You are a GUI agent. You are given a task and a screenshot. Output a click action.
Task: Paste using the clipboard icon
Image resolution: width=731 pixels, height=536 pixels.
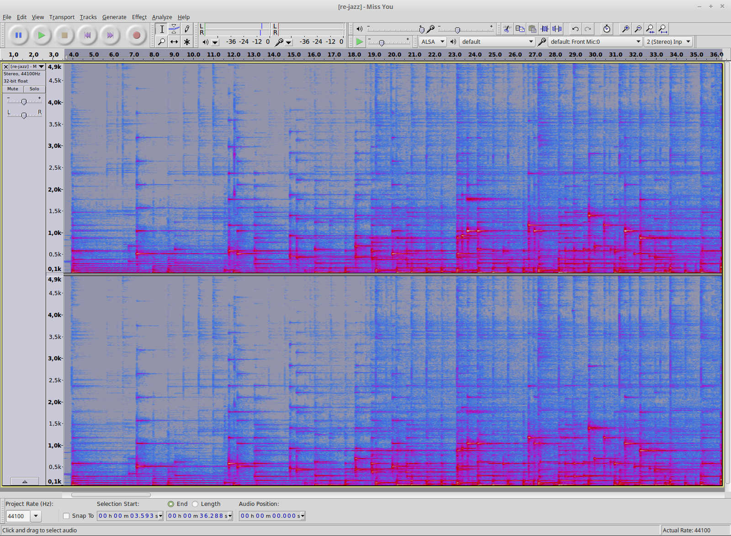[532, 29]
